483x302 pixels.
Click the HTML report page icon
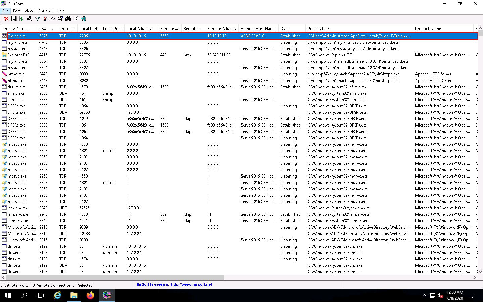76,19
